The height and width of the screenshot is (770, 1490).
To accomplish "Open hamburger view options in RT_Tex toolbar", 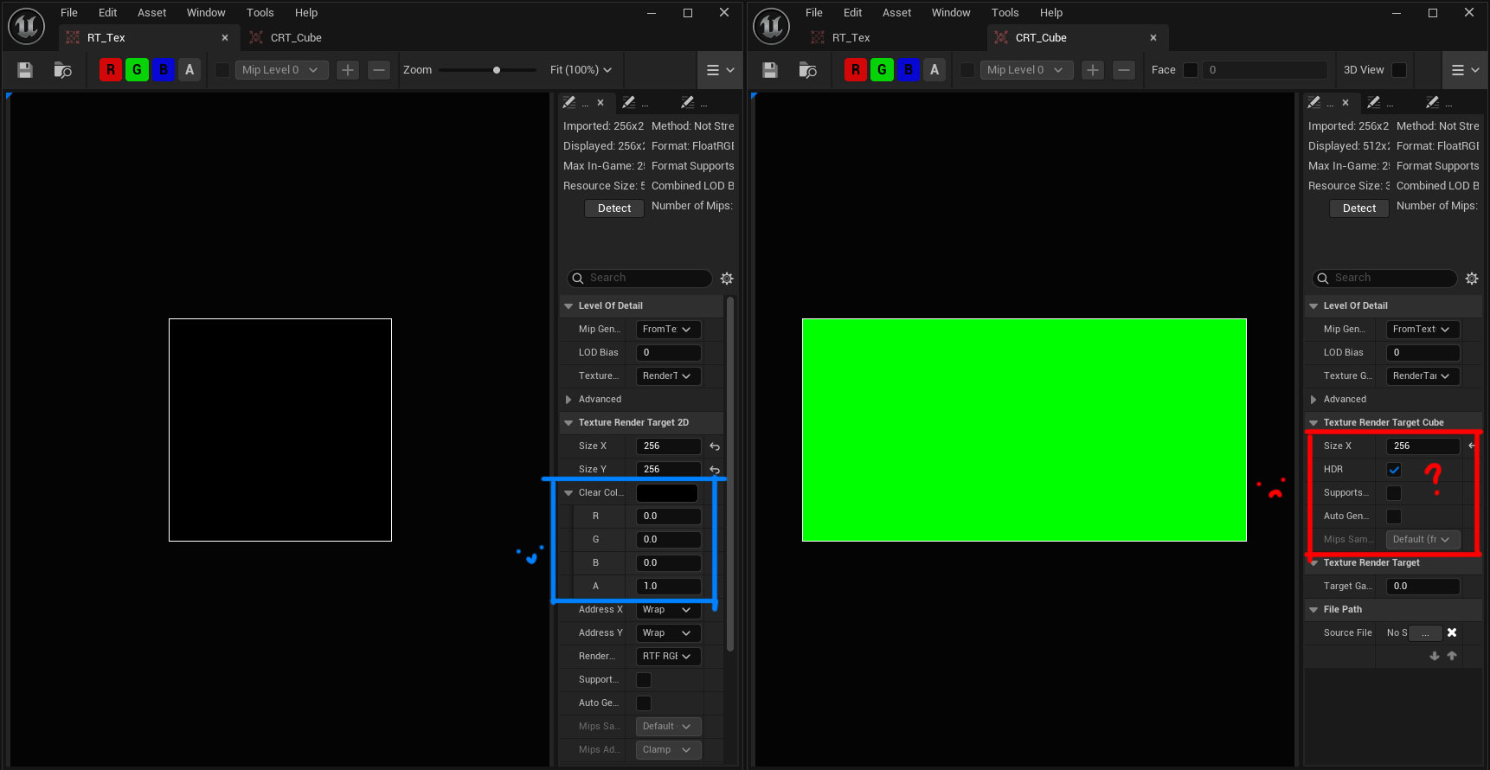I will [x=720, y=70].
